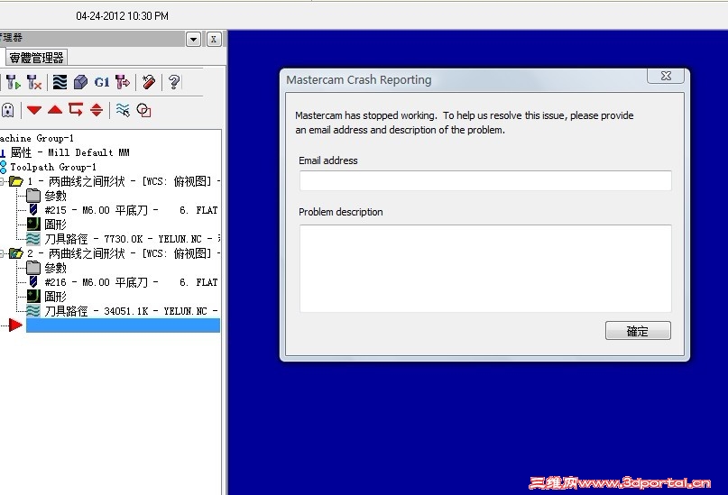The width and height of the screenshot is (728, 495).
Task: Only display selected toolpaths icon
Action: 123,110
